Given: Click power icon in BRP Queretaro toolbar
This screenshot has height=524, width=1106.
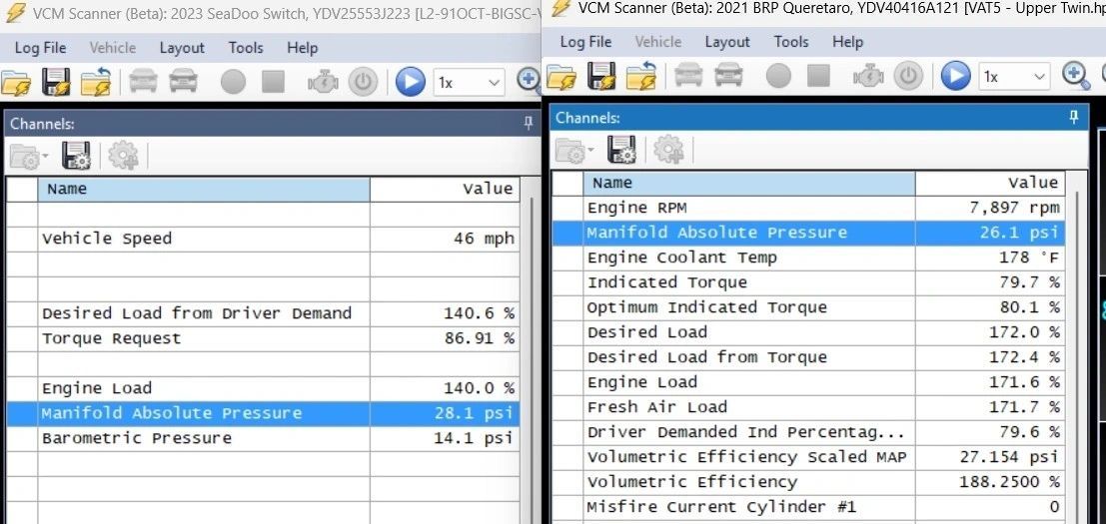Looking at the screenshot, I should (x=908, y=76).
